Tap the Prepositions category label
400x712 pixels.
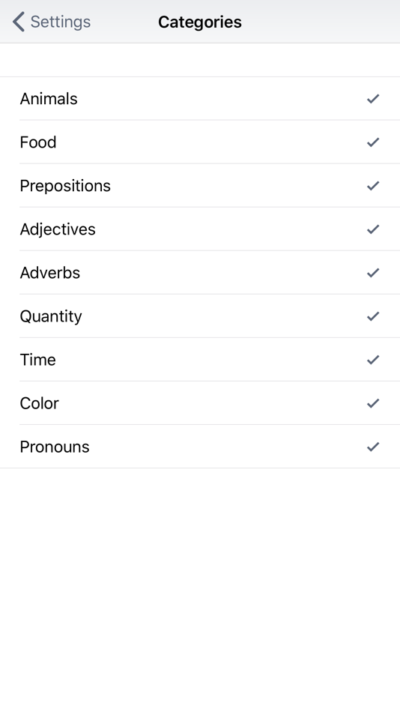[x=65, y=186]
